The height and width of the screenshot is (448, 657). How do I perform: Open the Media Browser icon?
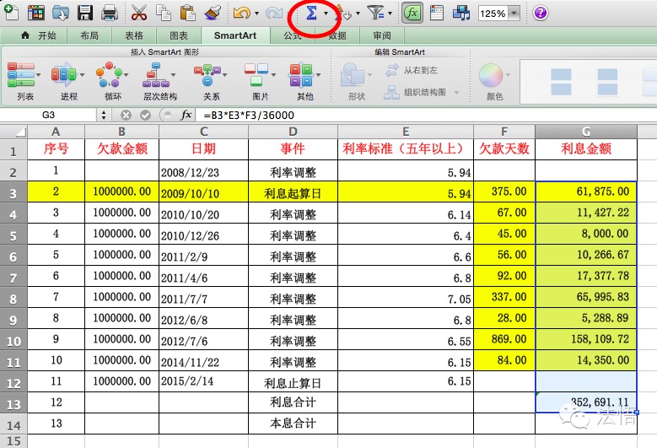[461, 13]
